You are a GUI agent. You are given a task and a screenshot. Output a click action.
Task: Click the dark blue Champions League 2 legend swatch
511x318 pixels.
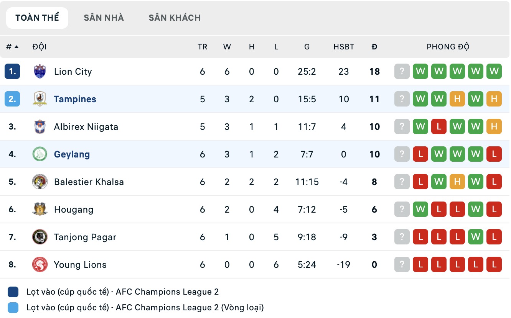pyautogui.click(x=13, y=292)
